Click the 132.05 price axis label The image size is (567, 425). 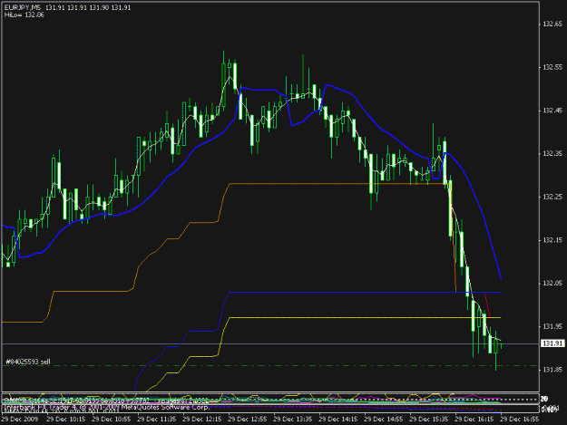[552, 283]
